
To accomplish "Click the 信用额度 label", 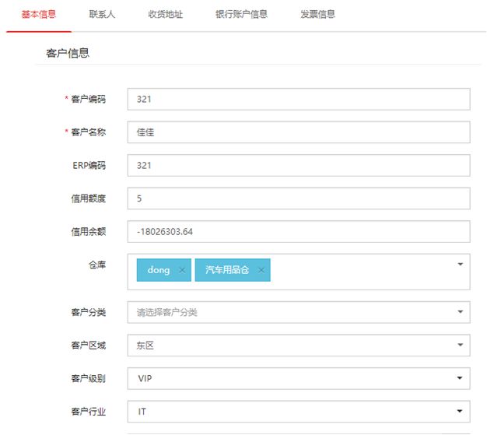I will [89, 198].
